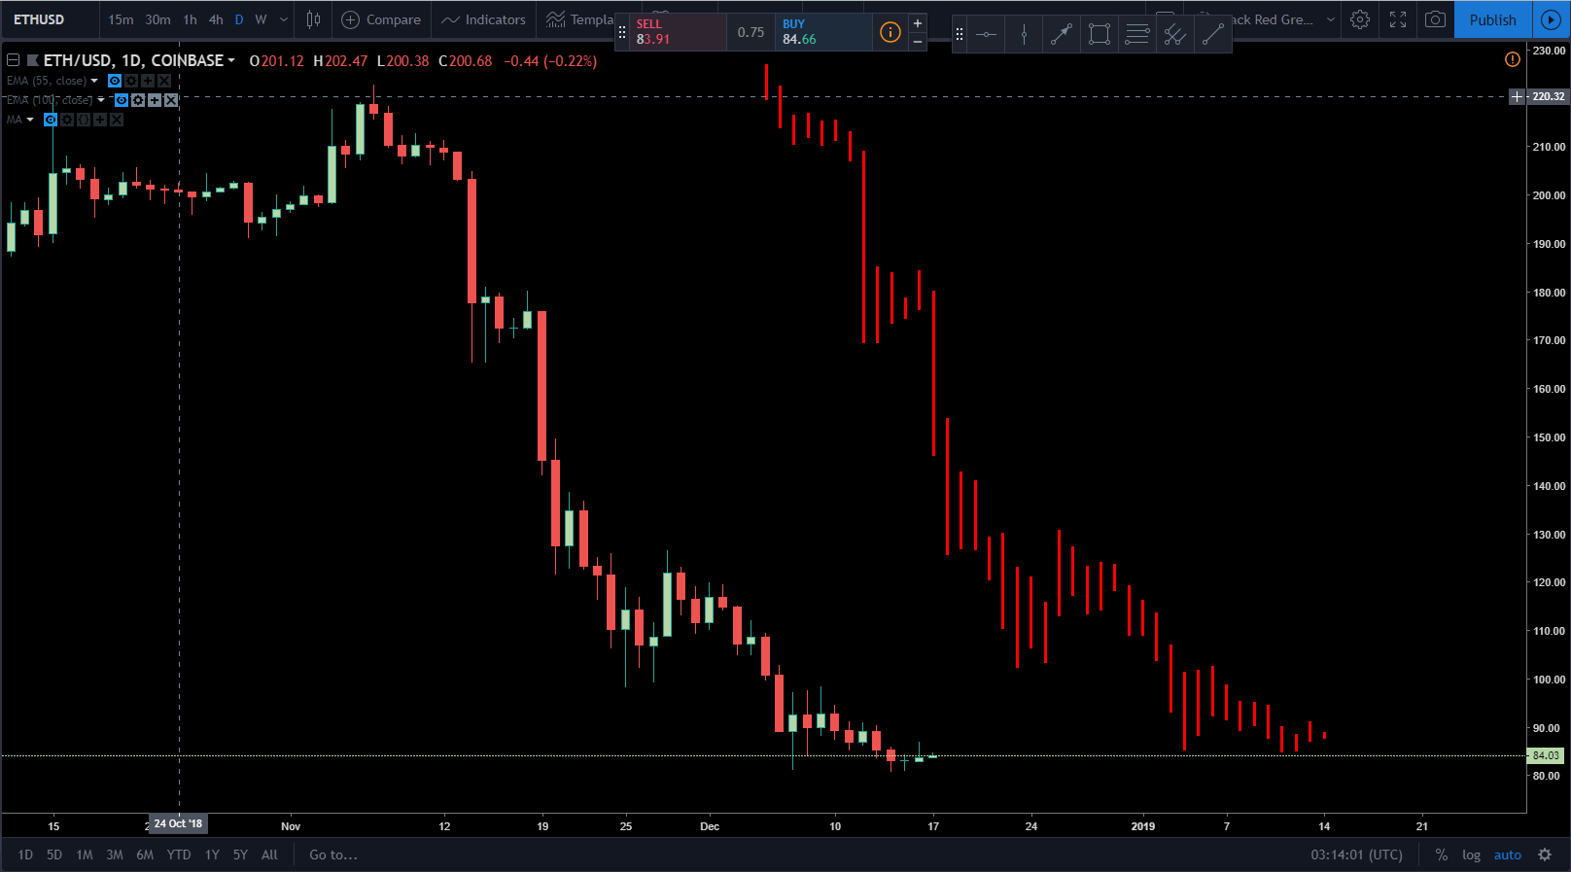The height and width of the screenshot is (872, 1571).
Task: View source code of the MA indicator
Action: point(84,120)
